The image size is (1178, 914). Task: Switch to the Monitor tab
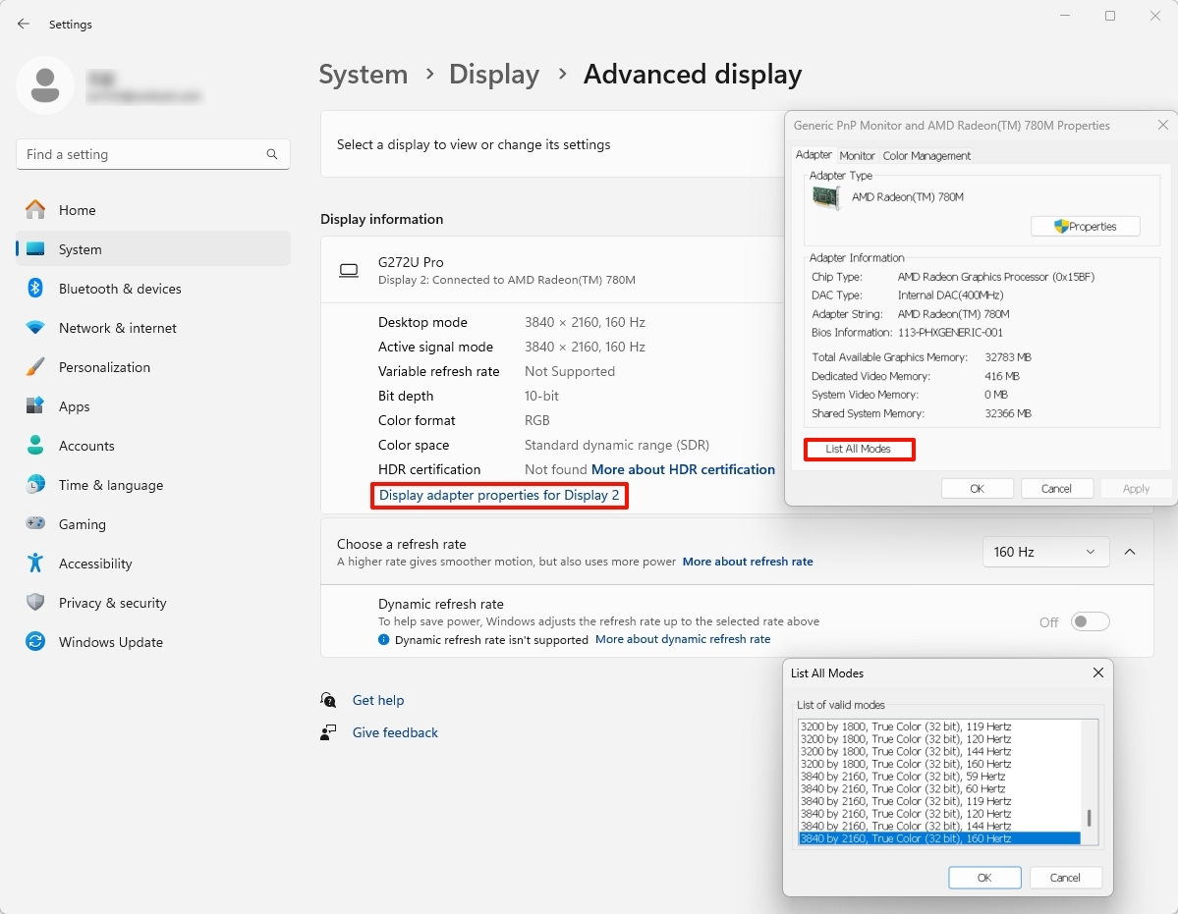(857, 155)
